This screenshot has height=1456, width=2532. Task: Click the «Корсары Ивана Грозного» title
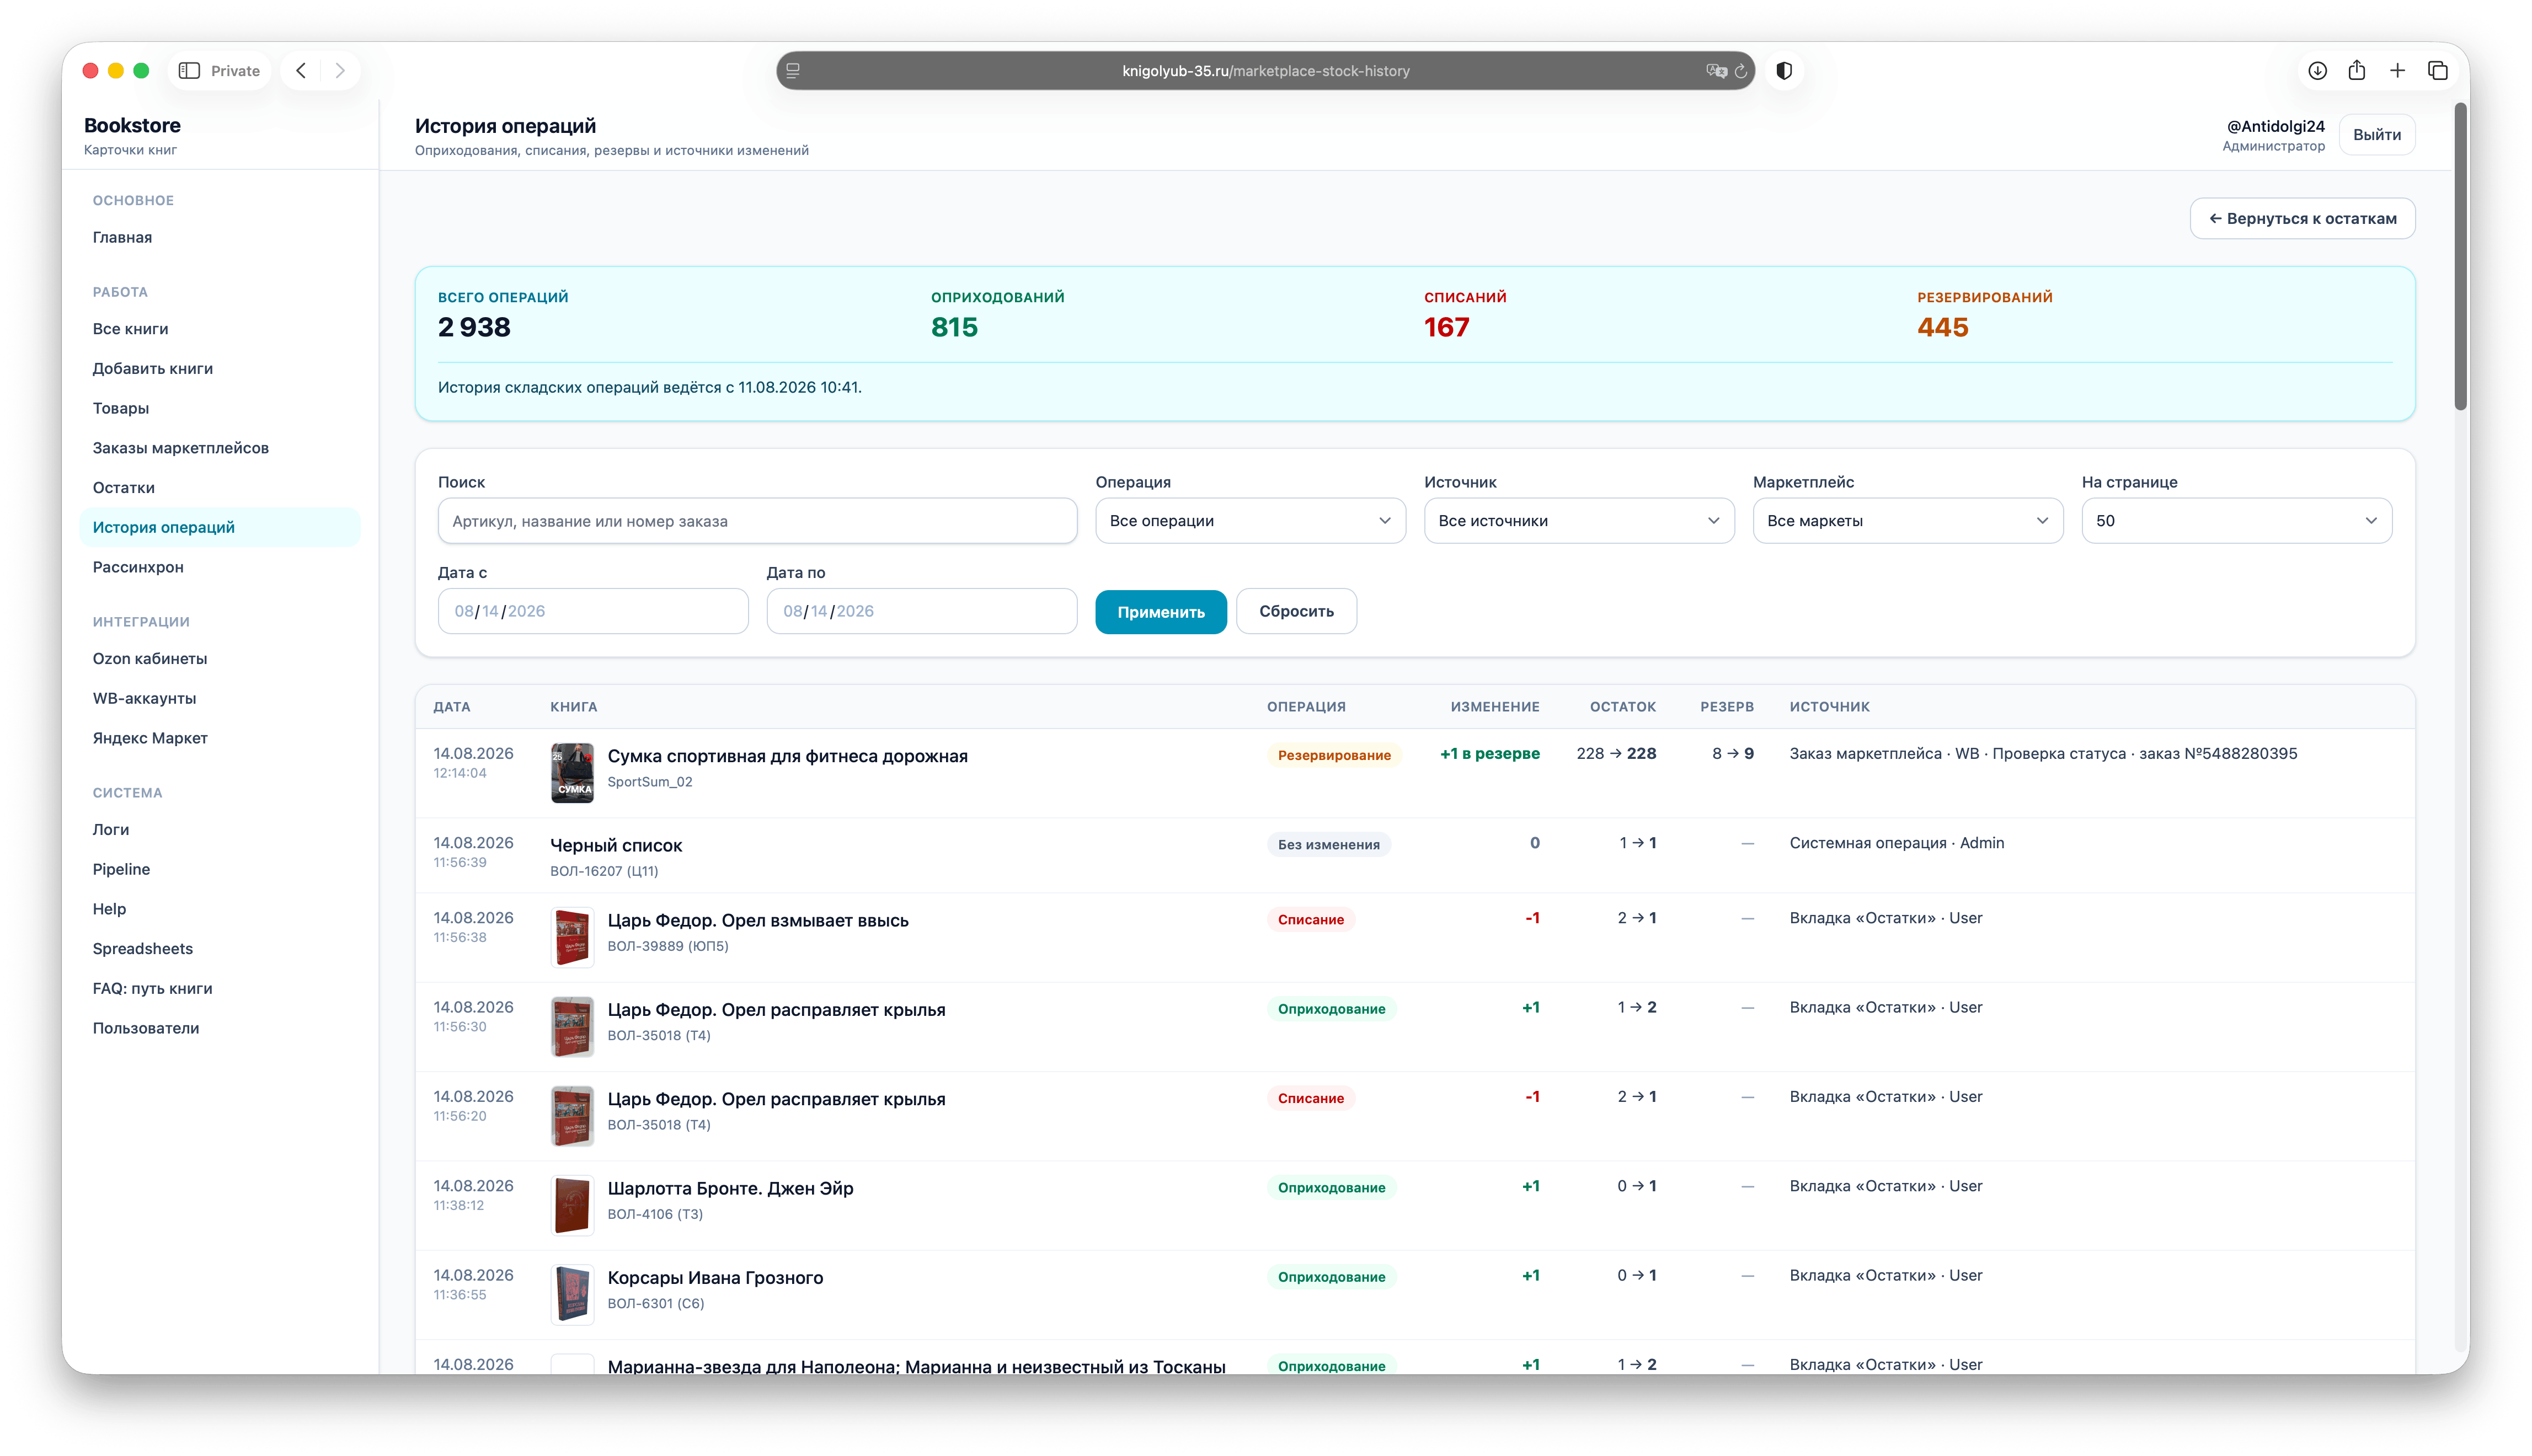(x=715, y=1277)
